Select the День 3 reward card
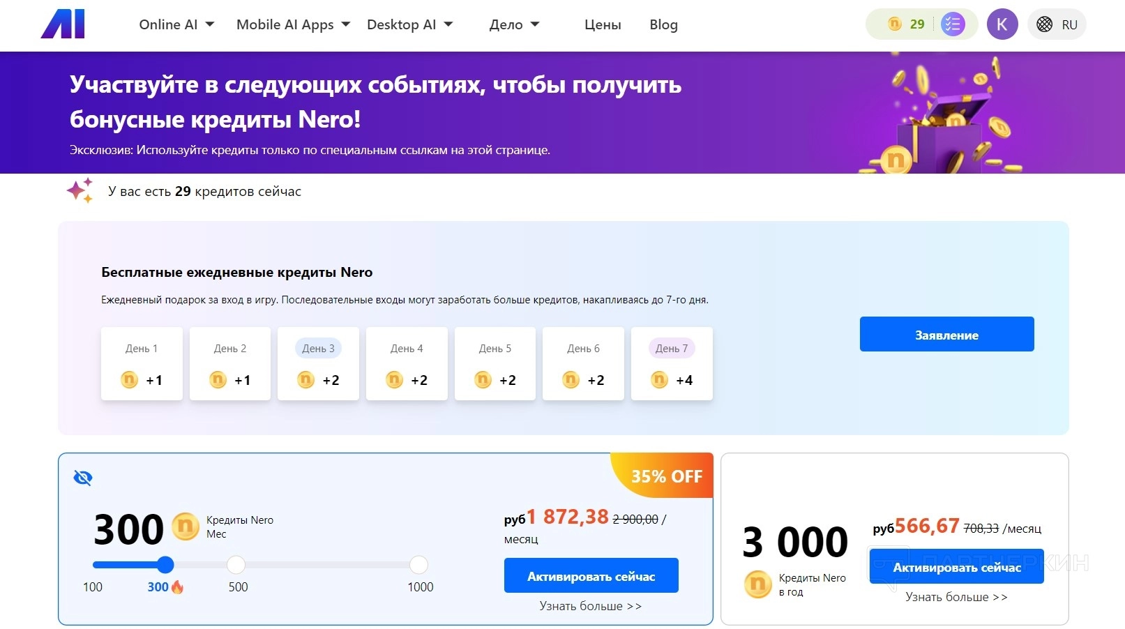The height and width of the screenshot is (629, 1125). (x=318, y=363)
